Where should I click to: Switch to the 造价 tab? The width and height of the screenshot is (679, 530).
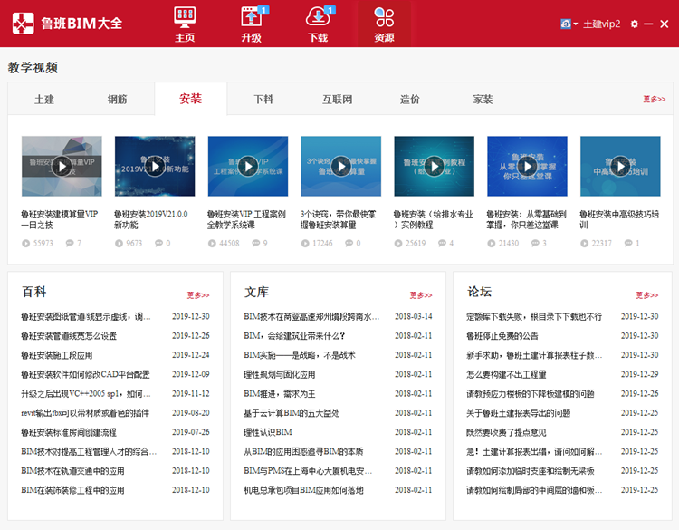[409, 100]
